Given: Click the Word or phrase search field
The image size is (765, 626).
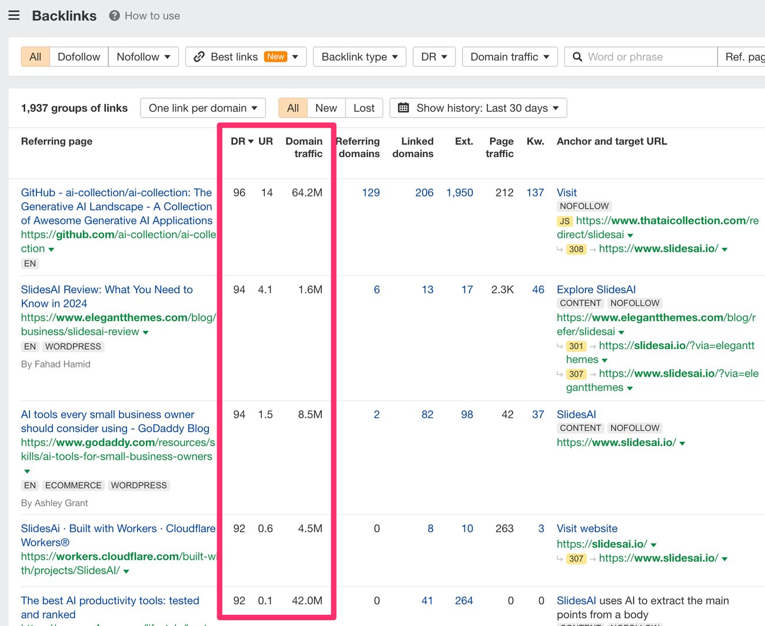Looking at the screenshot, I should pos(641,57).
